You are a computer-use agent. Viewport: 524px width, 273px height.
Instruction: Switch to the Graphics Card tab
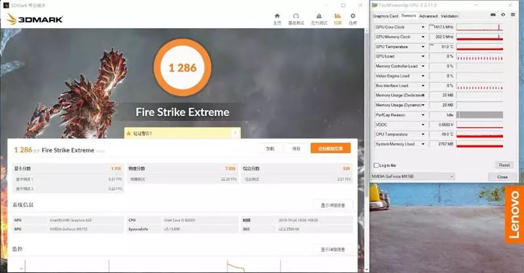point(385,16)
